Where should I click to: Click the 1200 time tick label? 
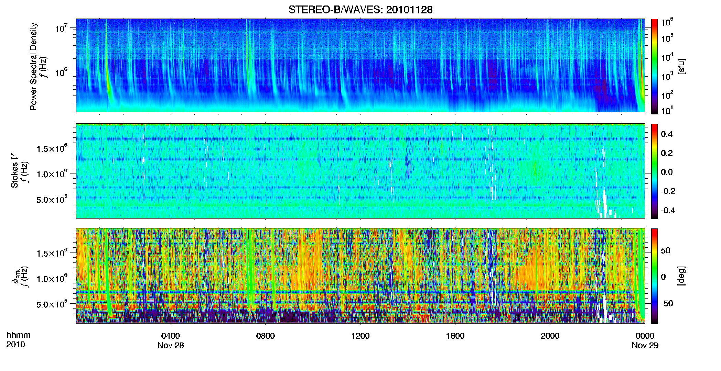click(360, 336)
